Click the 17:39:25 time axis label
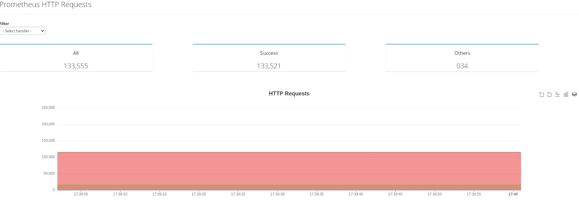Image resolution: width=579 pixels, height=207 pixels. (x=238, y=194)
